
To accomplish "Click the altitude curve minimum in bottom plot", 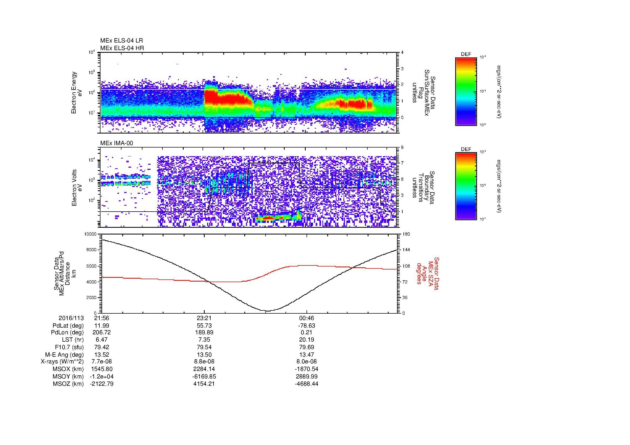I will tap(268, 311).
